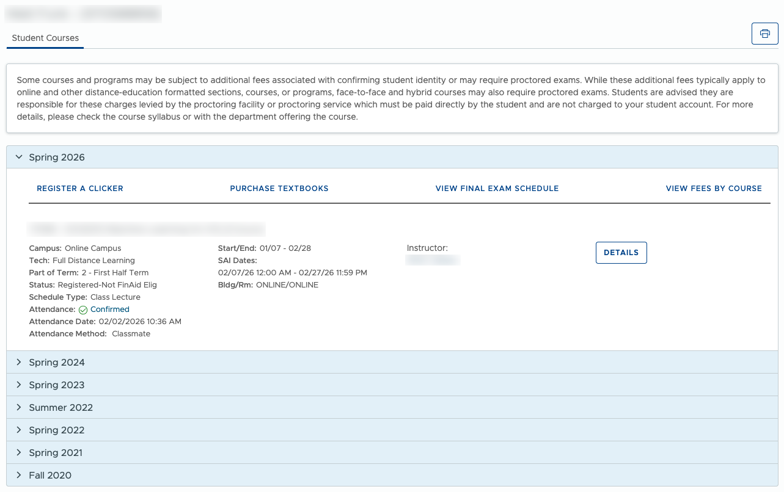The height and width of the screenshot is (492, 784).
Task: Click the green attendance checkmark icon
Action: point(83,310)
